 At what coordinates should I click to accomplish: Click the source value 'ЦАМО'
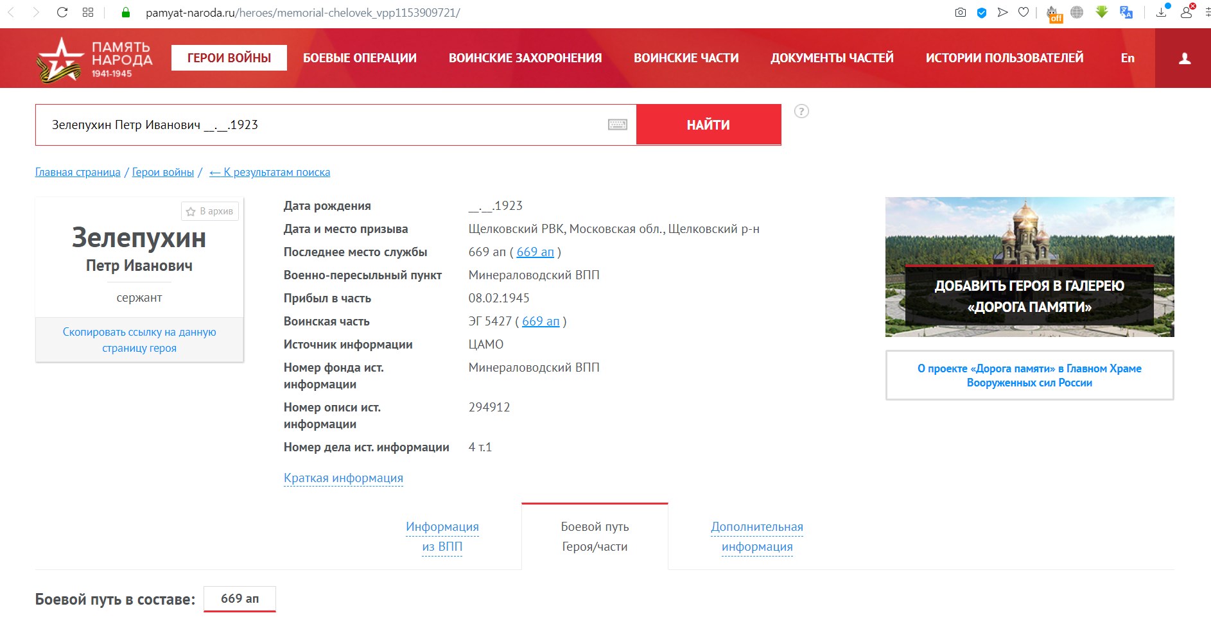pyautogui.click(x=486, y=344)
